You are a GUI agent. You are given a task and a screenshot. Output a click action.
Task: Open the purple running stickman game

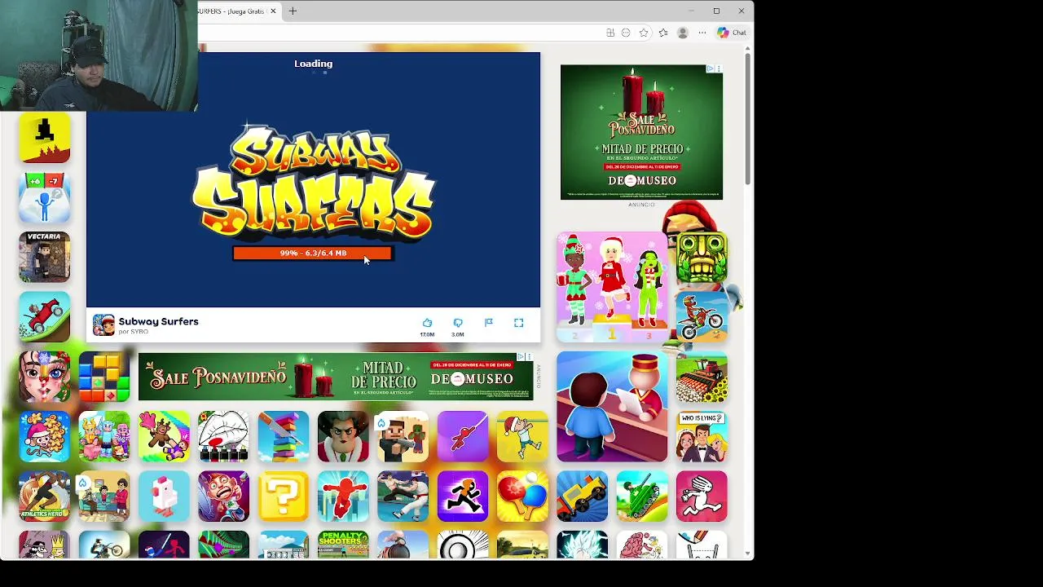(463, 497)
